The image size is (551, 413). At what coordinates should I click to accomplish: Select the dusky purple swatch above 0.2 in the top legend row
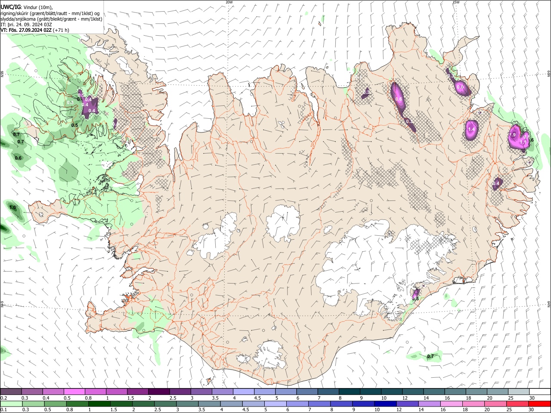click(x=11, y=392)
